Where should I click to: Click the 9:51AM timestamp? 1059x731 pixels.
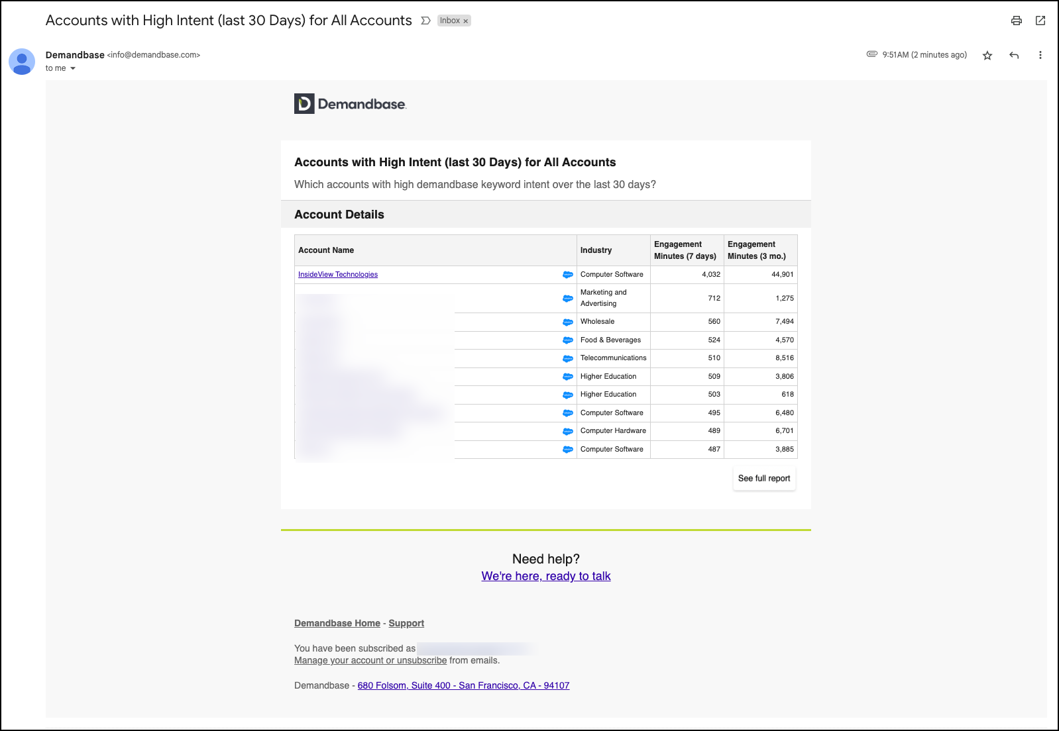click(x=924, y=55)
